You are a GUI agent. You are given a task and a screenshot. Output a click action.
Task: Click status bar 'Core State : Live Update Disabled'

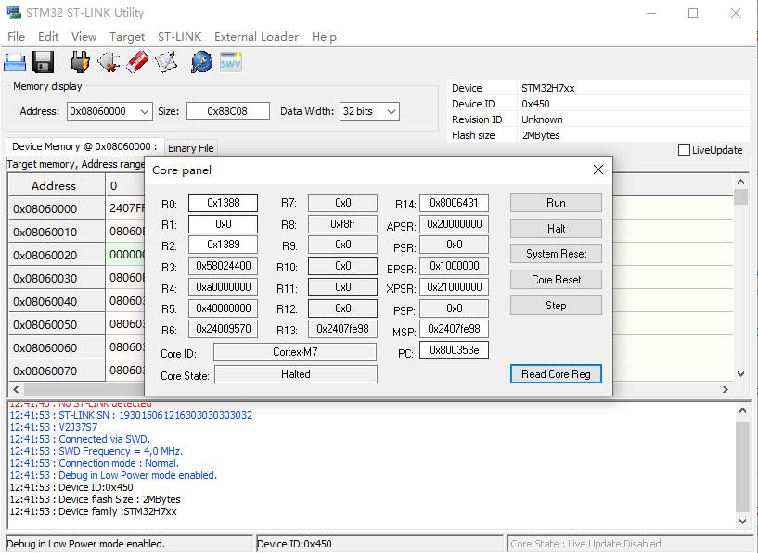[x=585, y=544]
